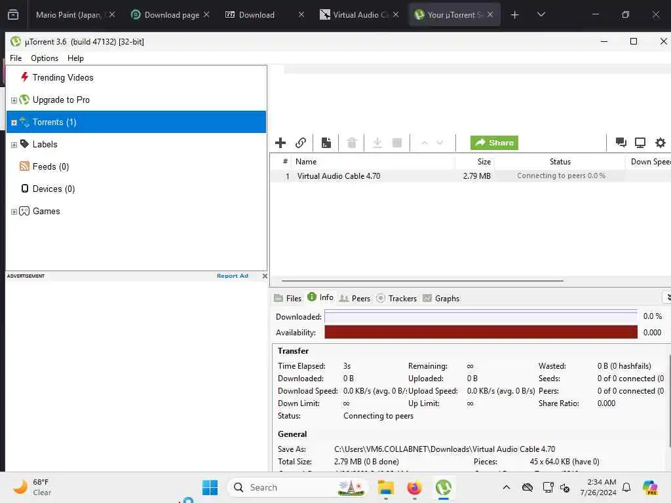671x503 pixels.
Task: Click the green Share button
Action: pyautogui.click(x=494, y=143)
